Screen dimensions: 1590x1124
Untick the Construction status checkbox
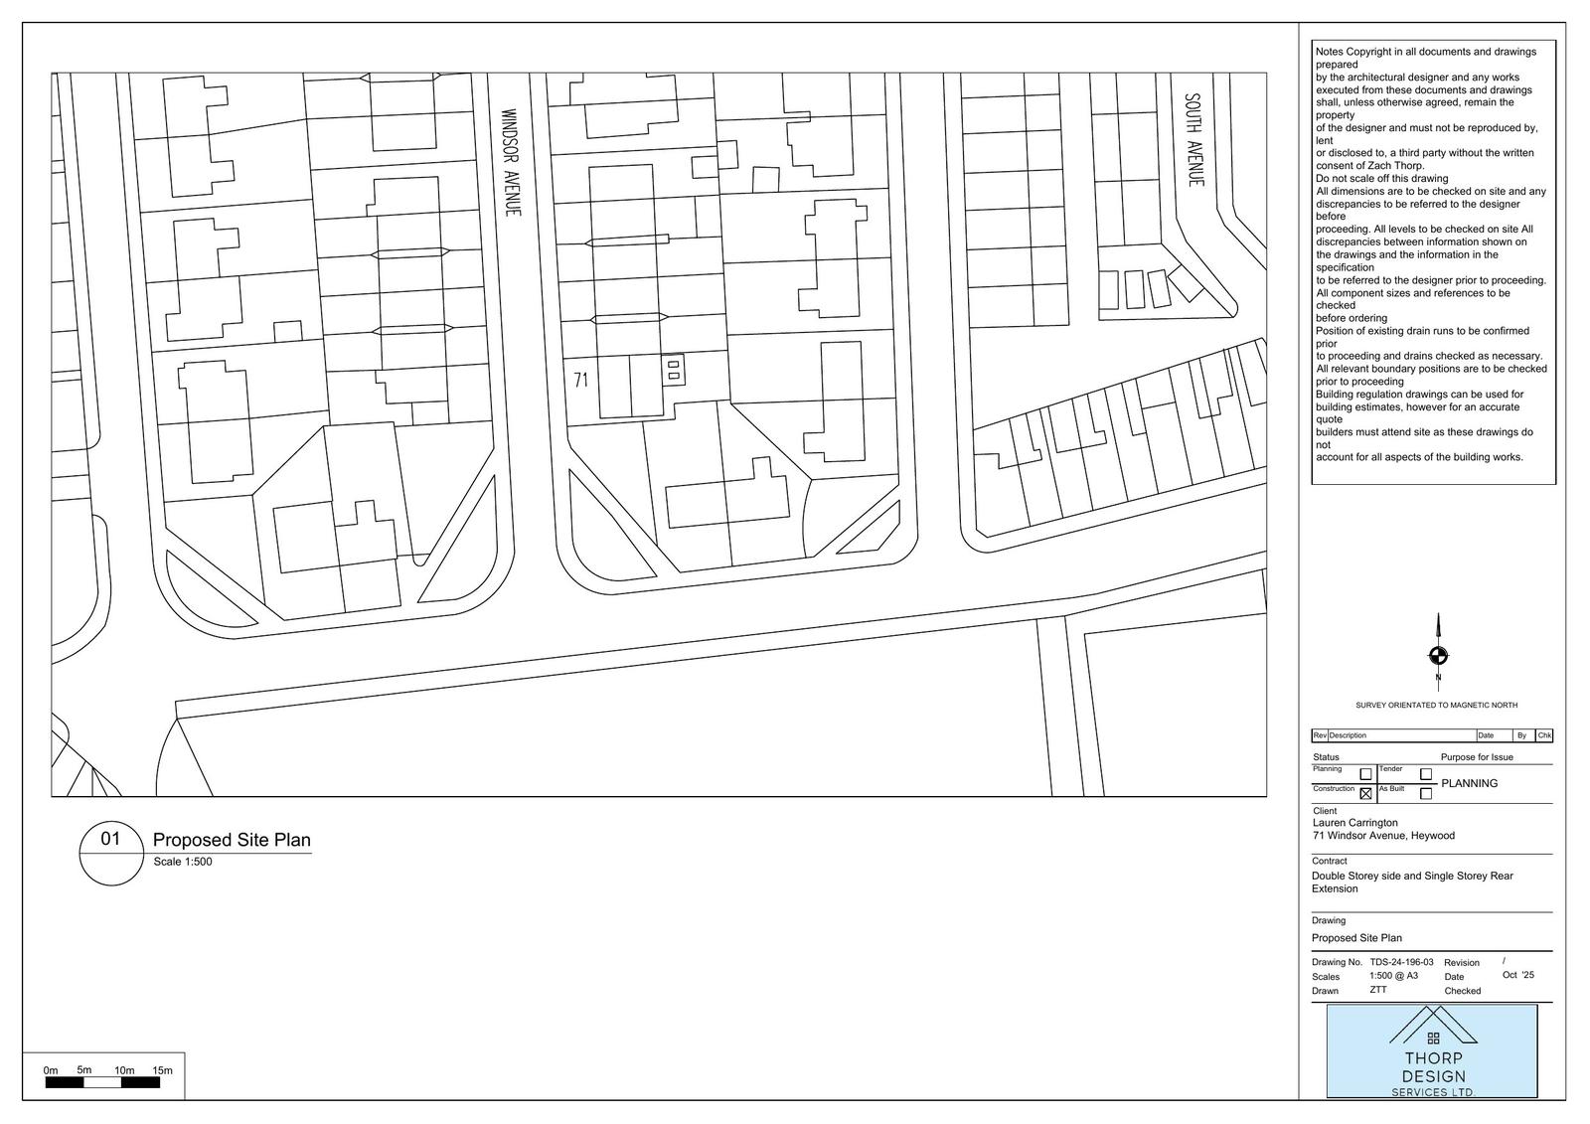pos(1365,793)
